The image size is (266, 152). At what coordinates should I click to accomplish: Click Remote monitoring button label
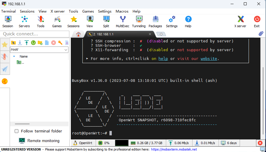point(43,141)
